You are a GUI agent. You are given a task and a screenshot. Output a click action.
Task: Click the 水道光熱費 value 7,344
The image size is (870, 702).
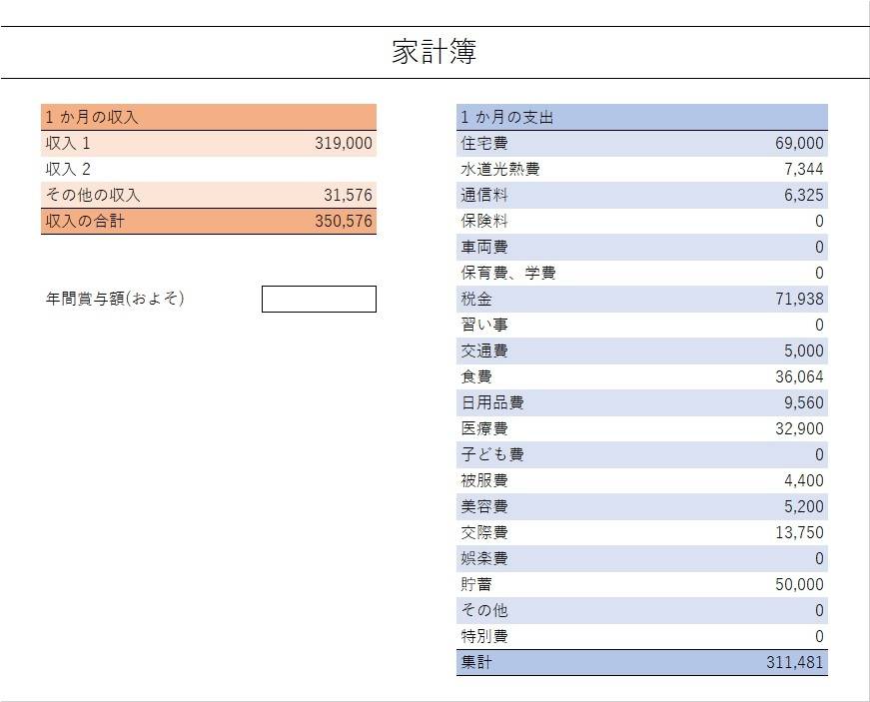(803, 169)
